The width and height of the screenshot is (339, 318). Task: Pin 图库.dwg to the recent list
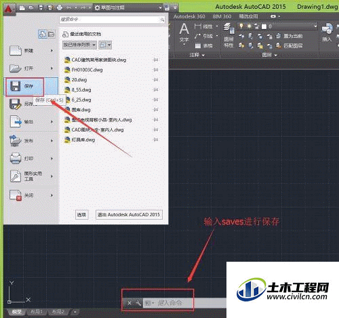156,110
